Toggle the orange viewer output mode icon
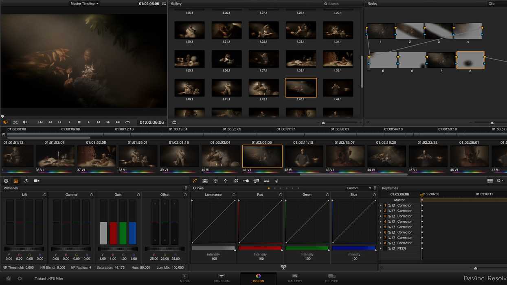This screenshot has width=507, height=285. (6, 122)
